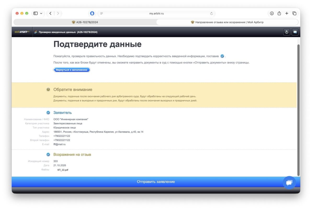312x209 pixels.
Task: Open the sidebar options chevron dropdown
Action: 41,13
